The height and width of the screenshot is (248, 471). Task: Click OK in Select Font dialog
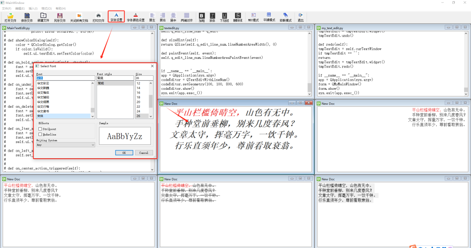(x=124, y=153)
